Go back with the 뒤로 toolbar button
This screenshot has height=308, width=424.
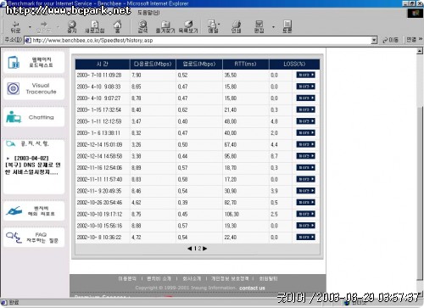pos(16,27)
